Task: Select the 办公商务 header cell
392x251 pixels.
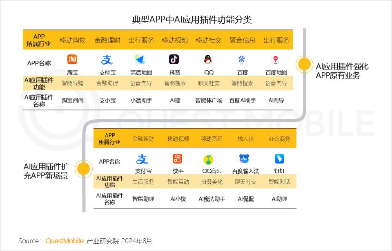Action: (279, 139)
